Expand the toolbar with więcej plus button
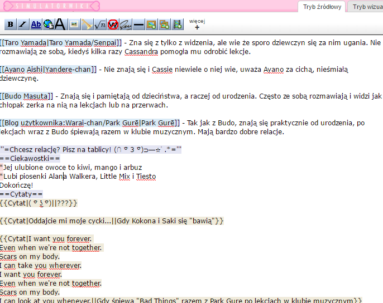 (x=197, y=24)
